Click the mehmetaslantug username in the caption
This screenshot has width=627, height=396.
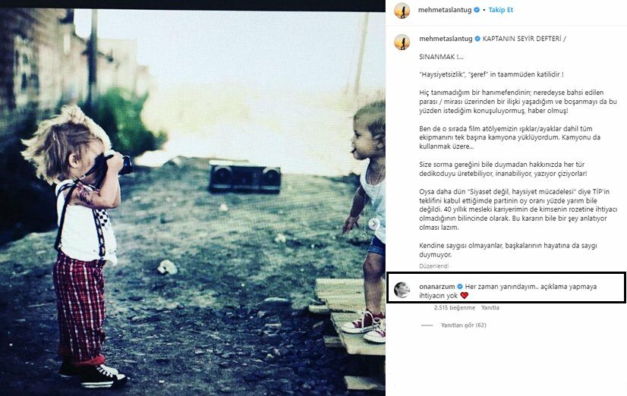pyautogui.click(x=446, y=39)
